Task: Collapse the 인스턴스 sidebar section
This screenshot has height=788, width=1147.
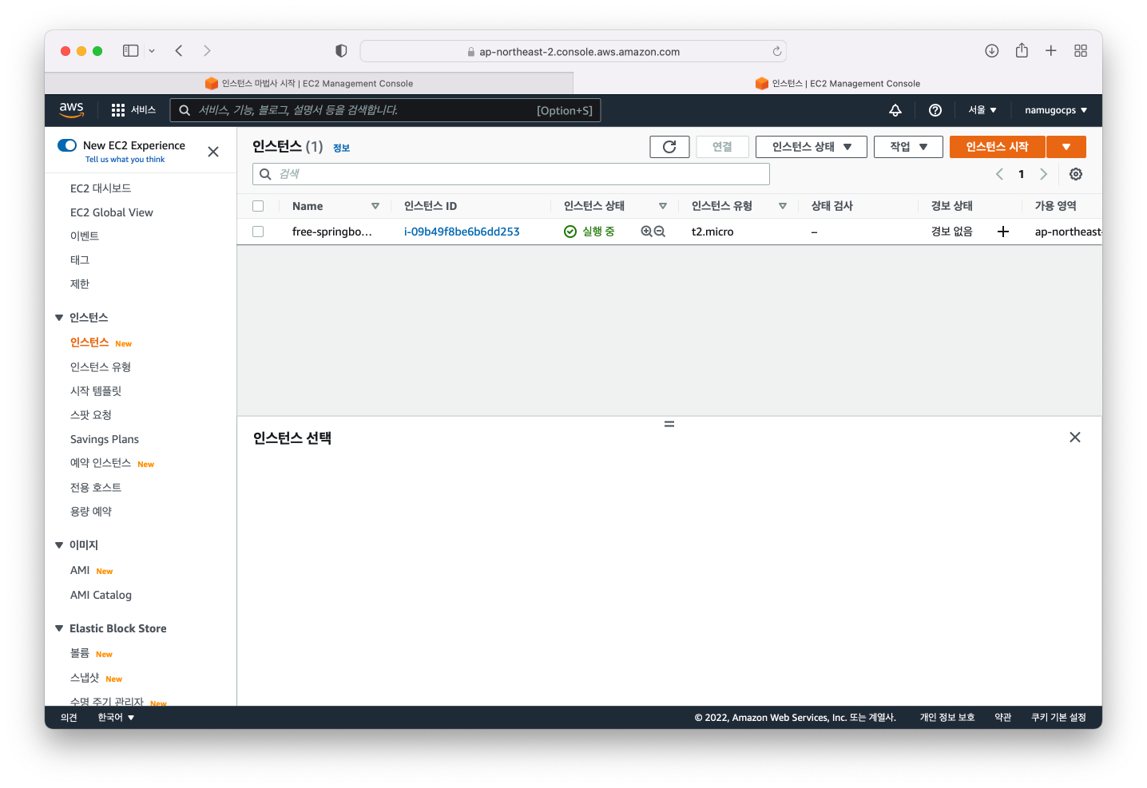Action: click(x=59, y=318)
